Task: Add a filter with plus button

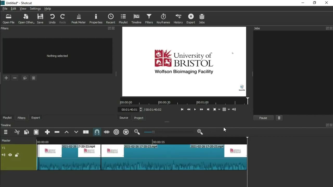Action: click(6, 78)
